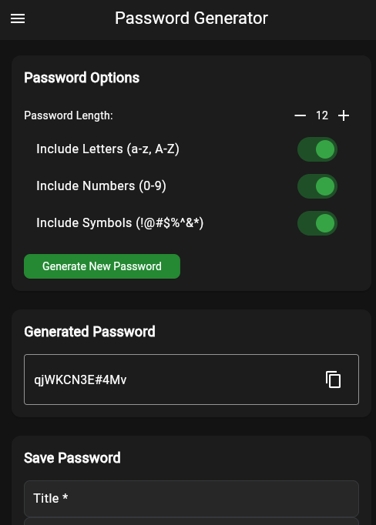Click the Include Symbols label text

point(120,222)
